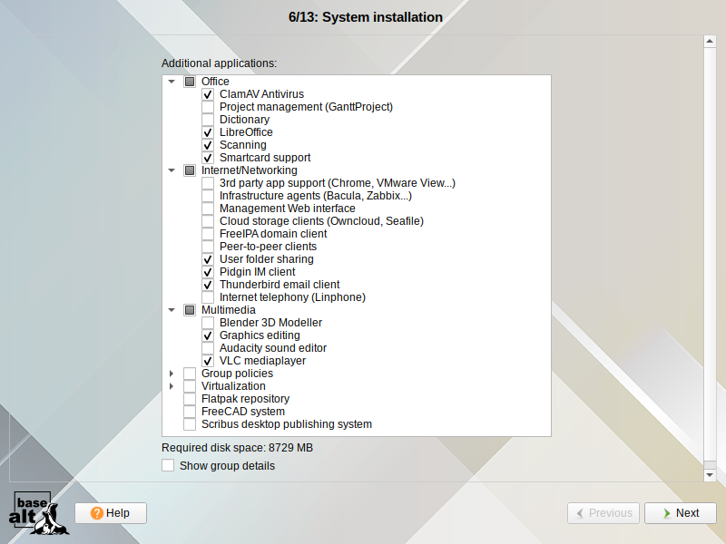Click the Flatpak repository text

pyautogui.click(x=245, y=399)
